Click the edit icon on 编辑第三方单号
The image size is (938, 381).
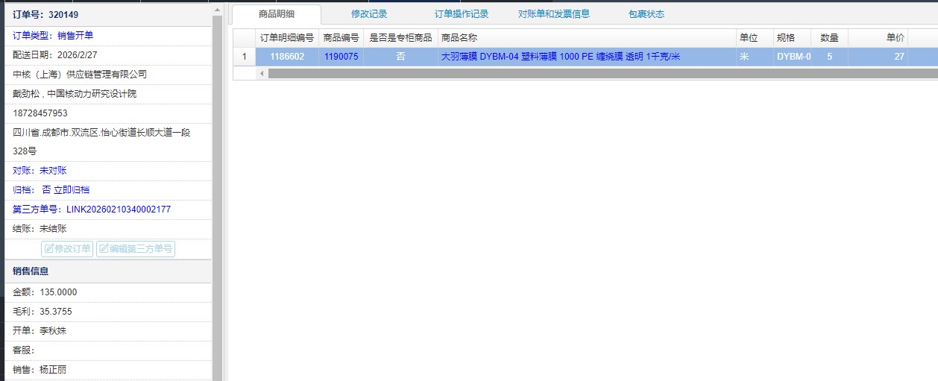click(x=104, y=249)
